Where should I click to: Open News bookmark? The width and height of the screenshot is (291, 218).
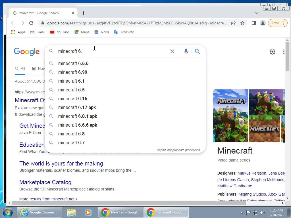click(x=102, y=32)
